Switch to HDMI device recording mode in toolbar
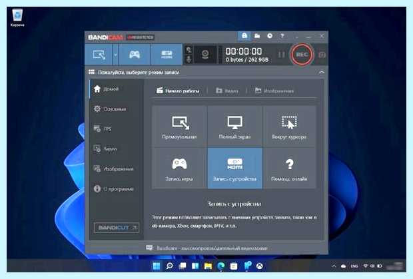 (x=167, y=55)
